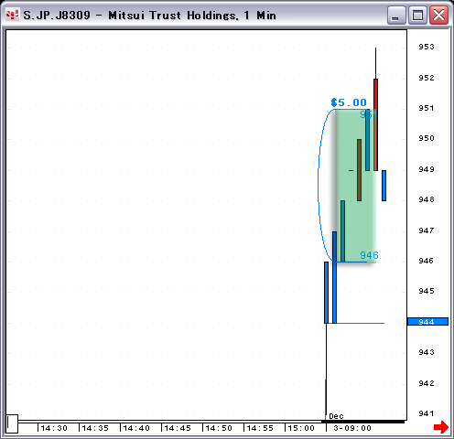Maximize the Mitsui Trust Holdings chart window
This screenshot has width=454, height=439.
417,15
